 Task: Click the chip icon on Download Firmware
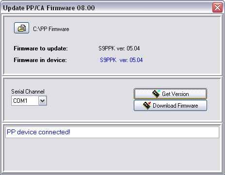(x=147, y=106)
